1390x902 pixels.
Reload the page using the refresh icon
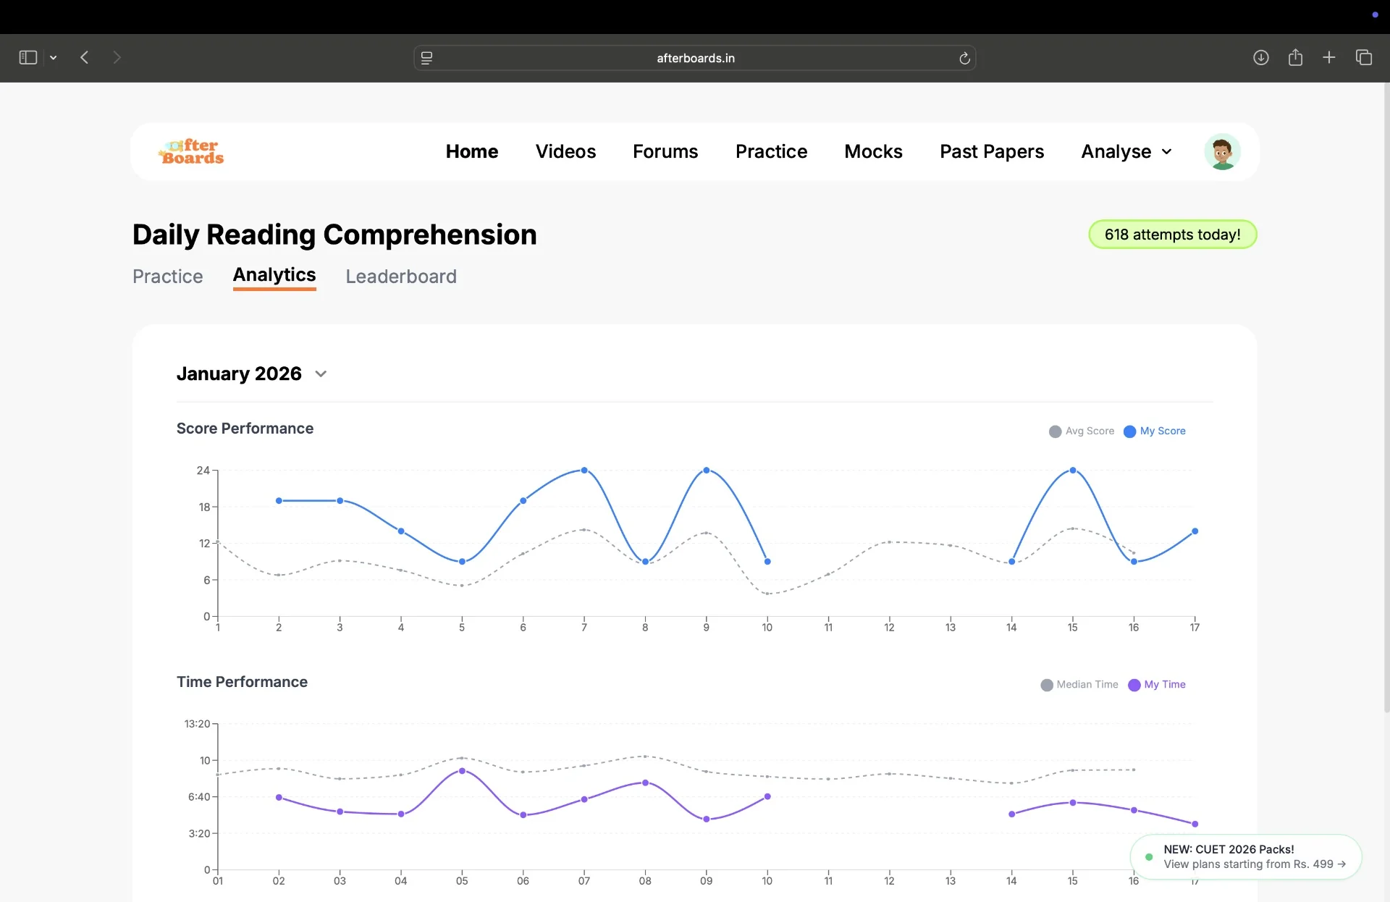coord(964,58)
